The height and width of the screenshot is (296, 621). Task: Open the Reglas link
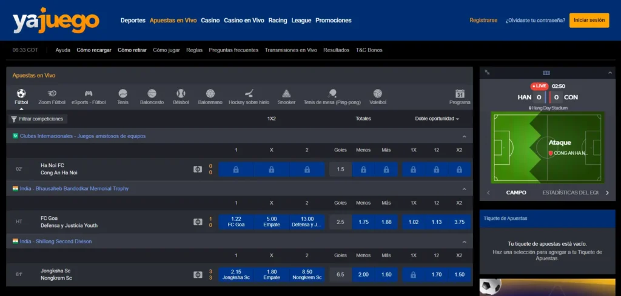pyautogui.click(x=195, y=50)
